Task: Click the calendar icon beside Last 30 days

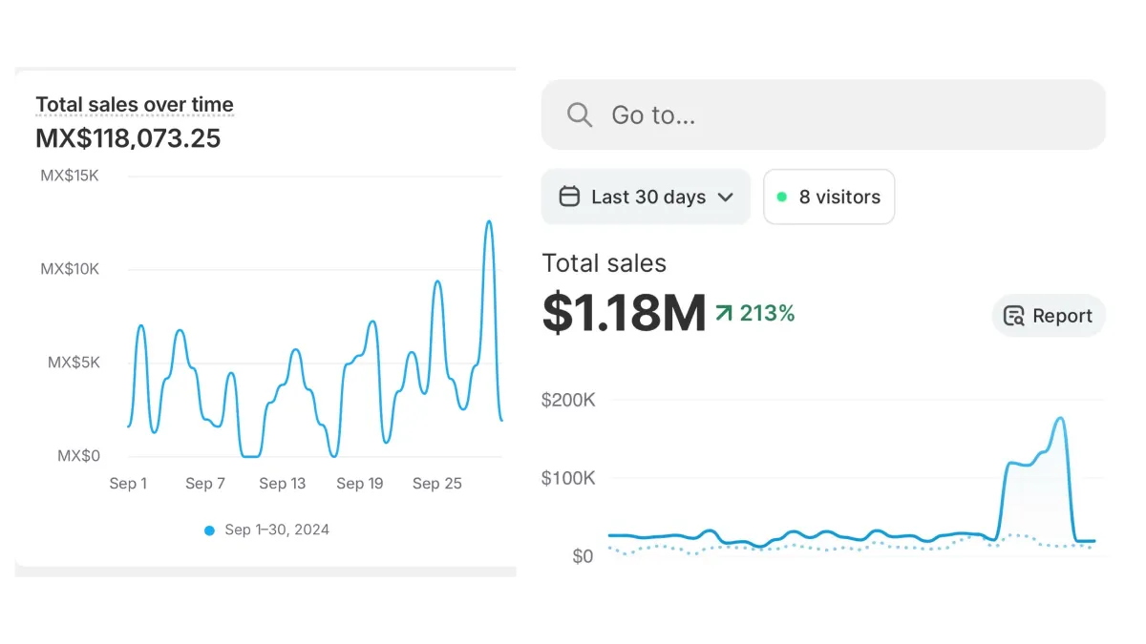Action: (x=569, y=197)
